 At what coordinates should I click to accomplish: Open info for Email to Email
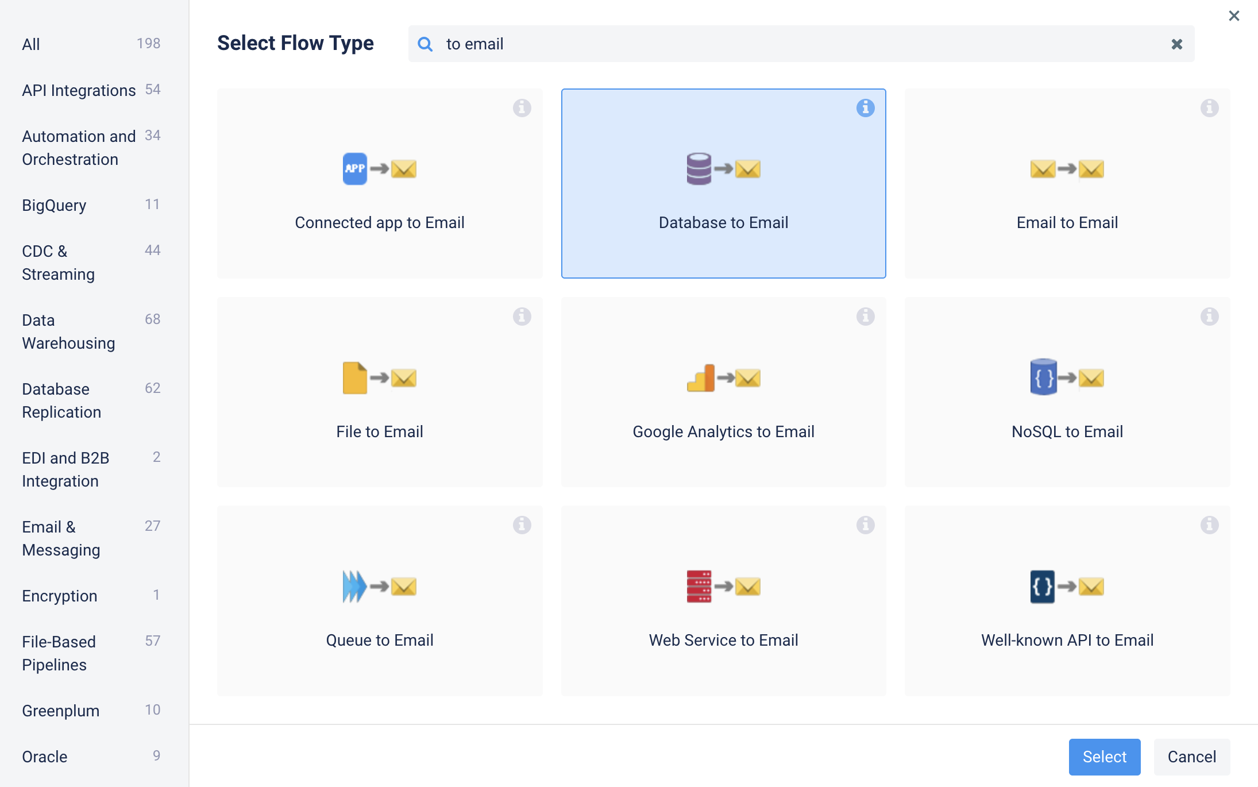pyautogui.click(x=1209, y=107)
